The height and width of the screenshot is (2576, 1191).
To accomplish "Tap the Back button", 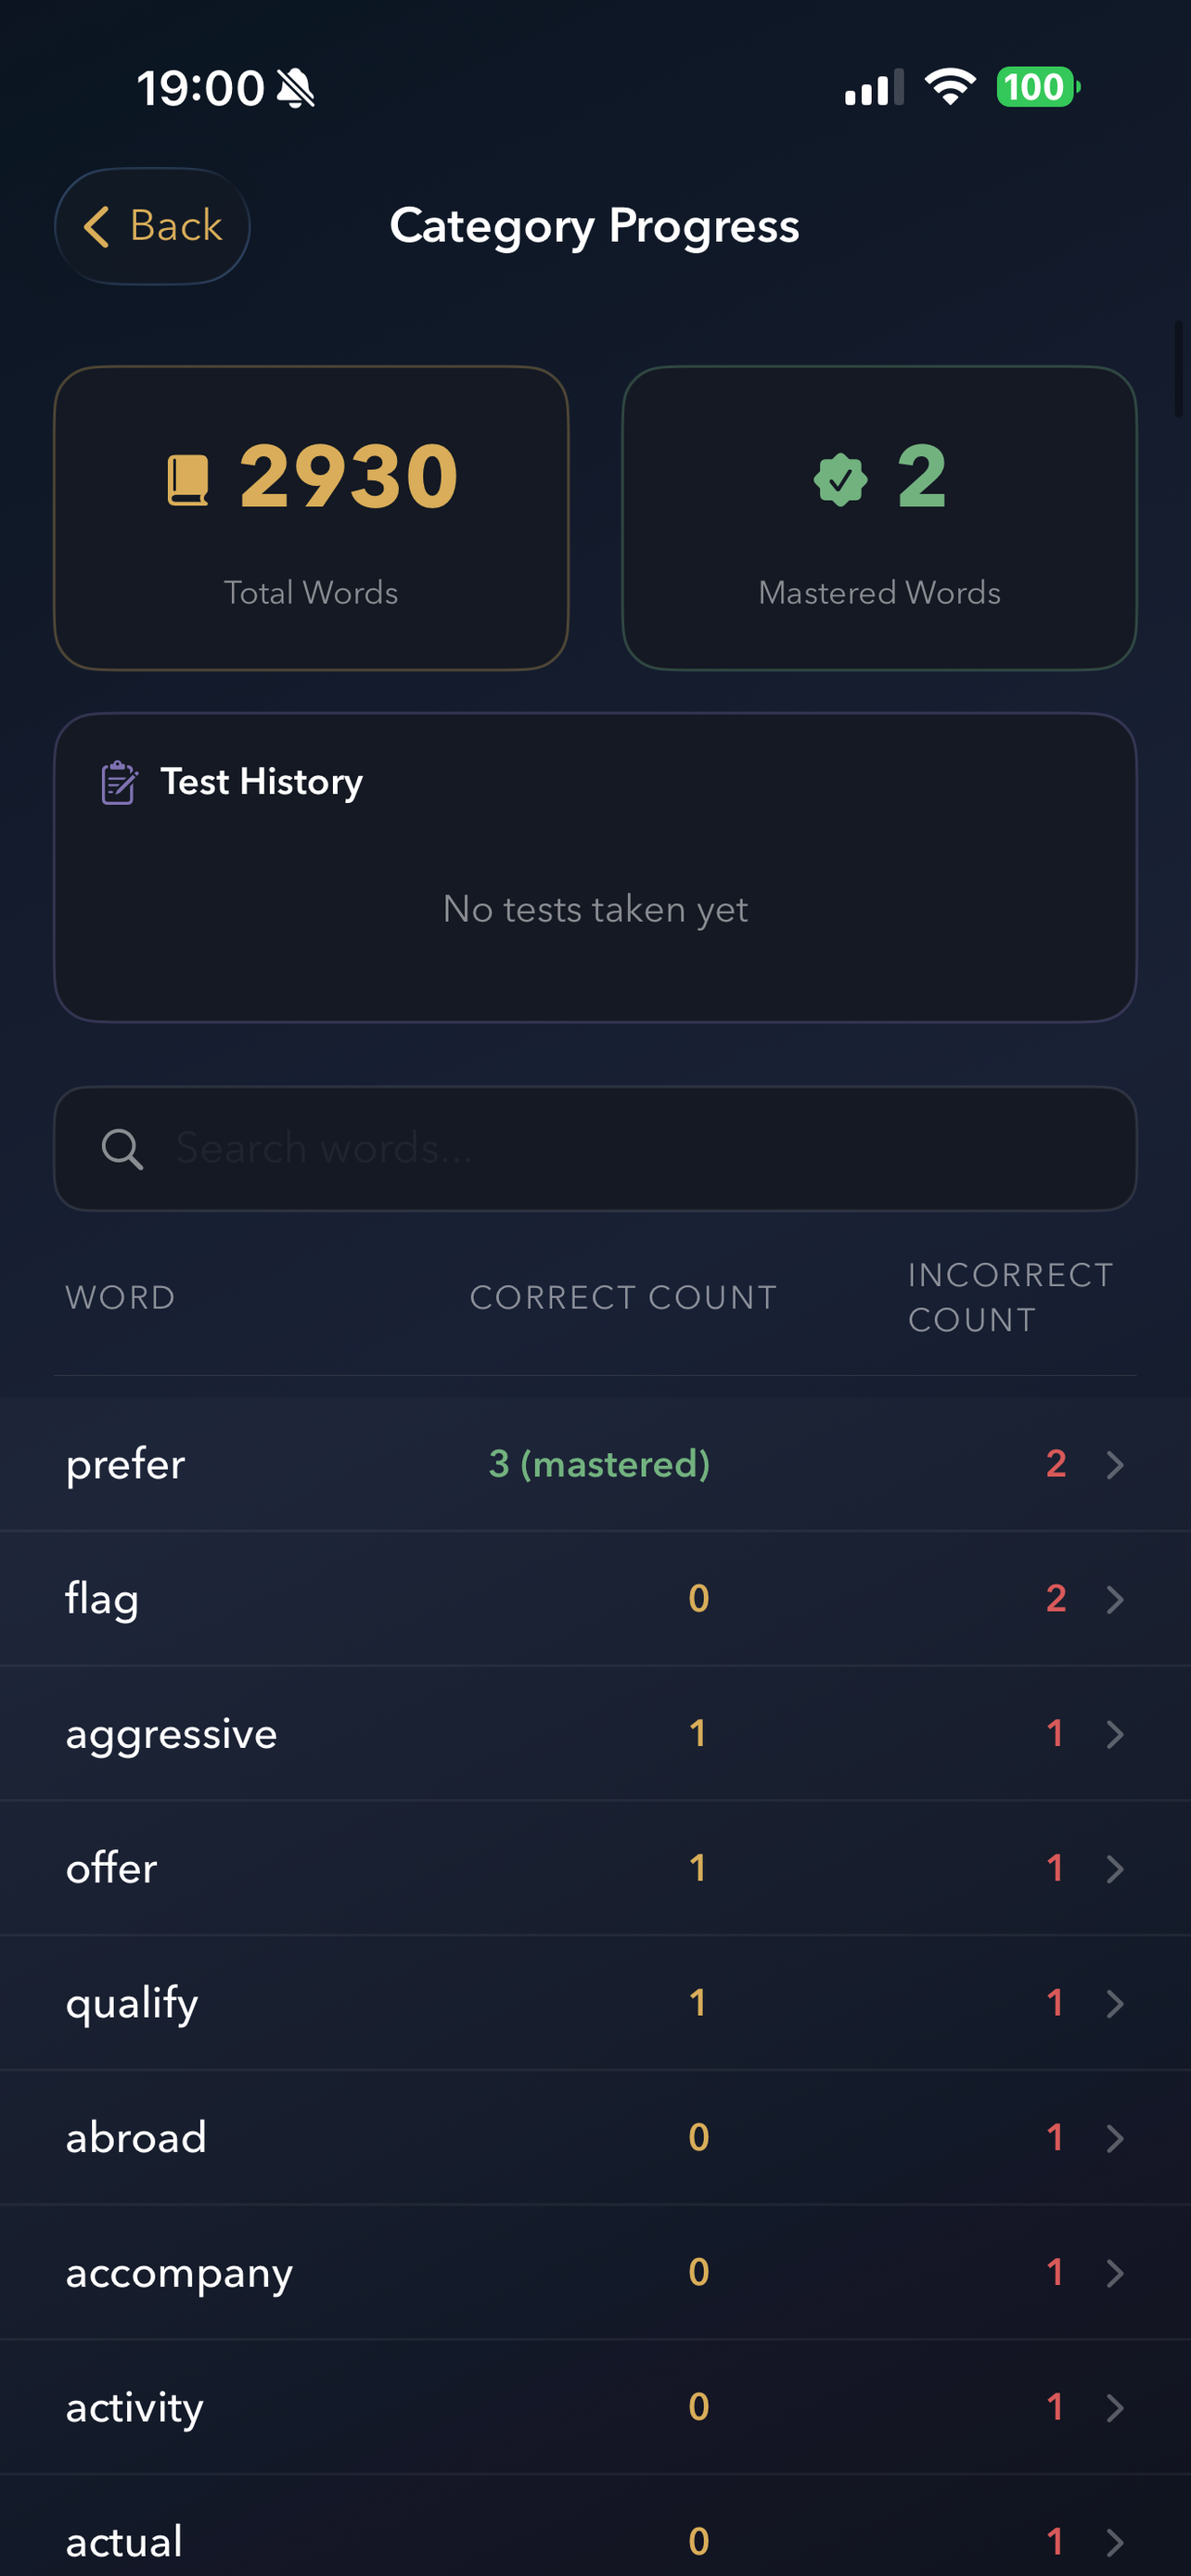I will pyautogui.click(x=152, y=226).
